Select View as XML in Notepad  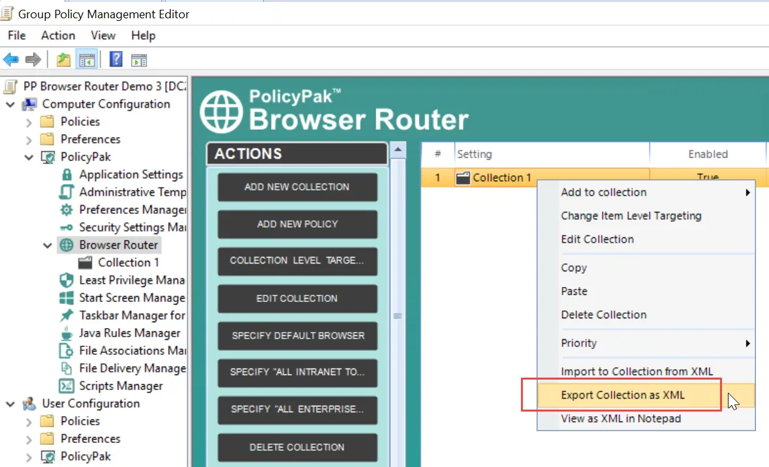point(620,419)
